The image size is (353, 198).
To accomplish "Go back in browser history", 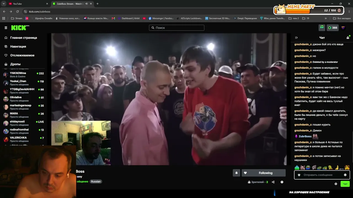I will (x=4, y=12).
